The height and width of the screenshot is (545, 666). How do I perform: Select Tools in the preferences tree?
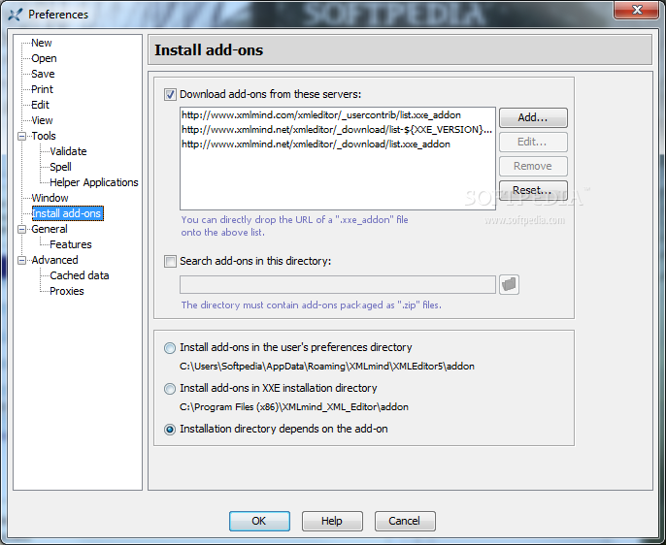pyautogui.click(x=44, y=136)
